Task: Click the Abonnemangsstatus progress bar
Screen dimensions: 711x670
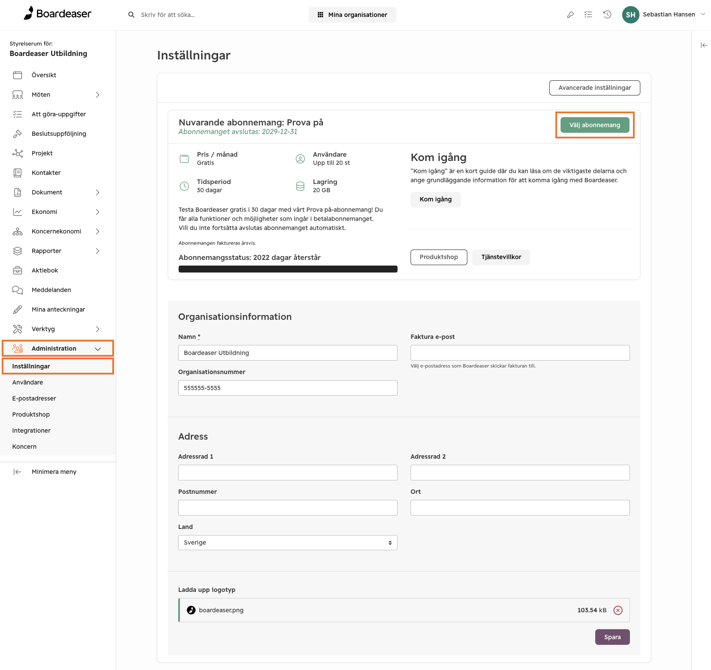Action: 288,269
